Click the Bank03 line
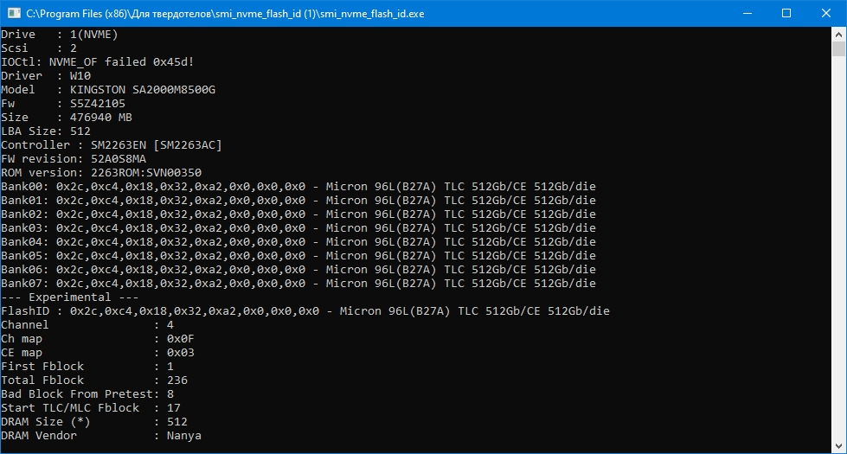This screenshot has height=454, width=847. click(298, 228)
